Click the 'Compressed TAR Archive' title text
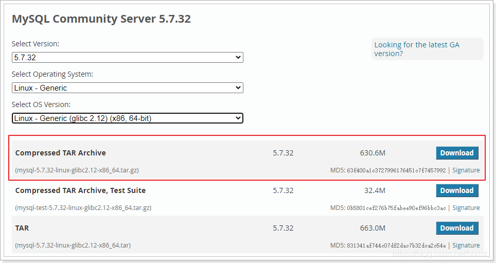 point(60,153)
